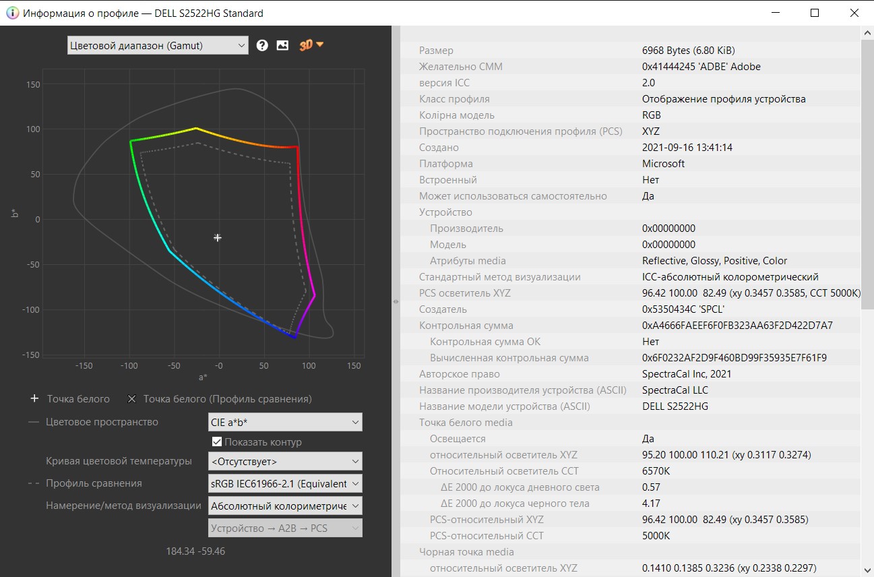Select the Желательно CMM row
This screenshot has height=577, width=874.
click(631, 67)
